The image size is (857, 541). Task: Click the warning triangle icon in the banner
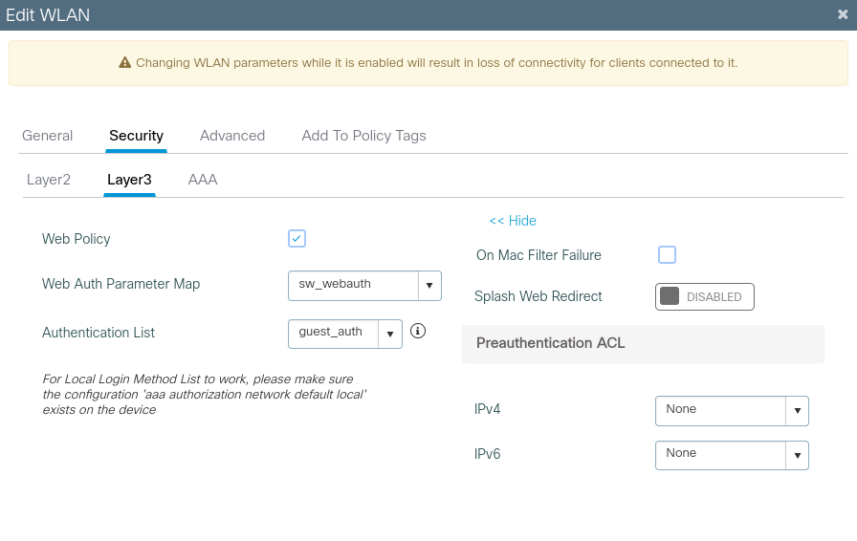click(124, 63)
